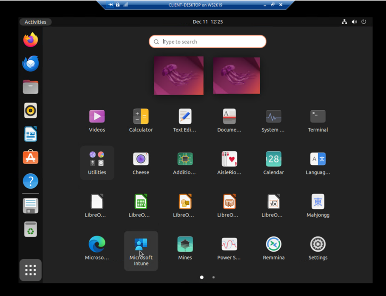Image resolution: width=386 pixels, height=296 pixels.
Task: Open LibreOffice Writer from the dock
Action: point(30,134)
